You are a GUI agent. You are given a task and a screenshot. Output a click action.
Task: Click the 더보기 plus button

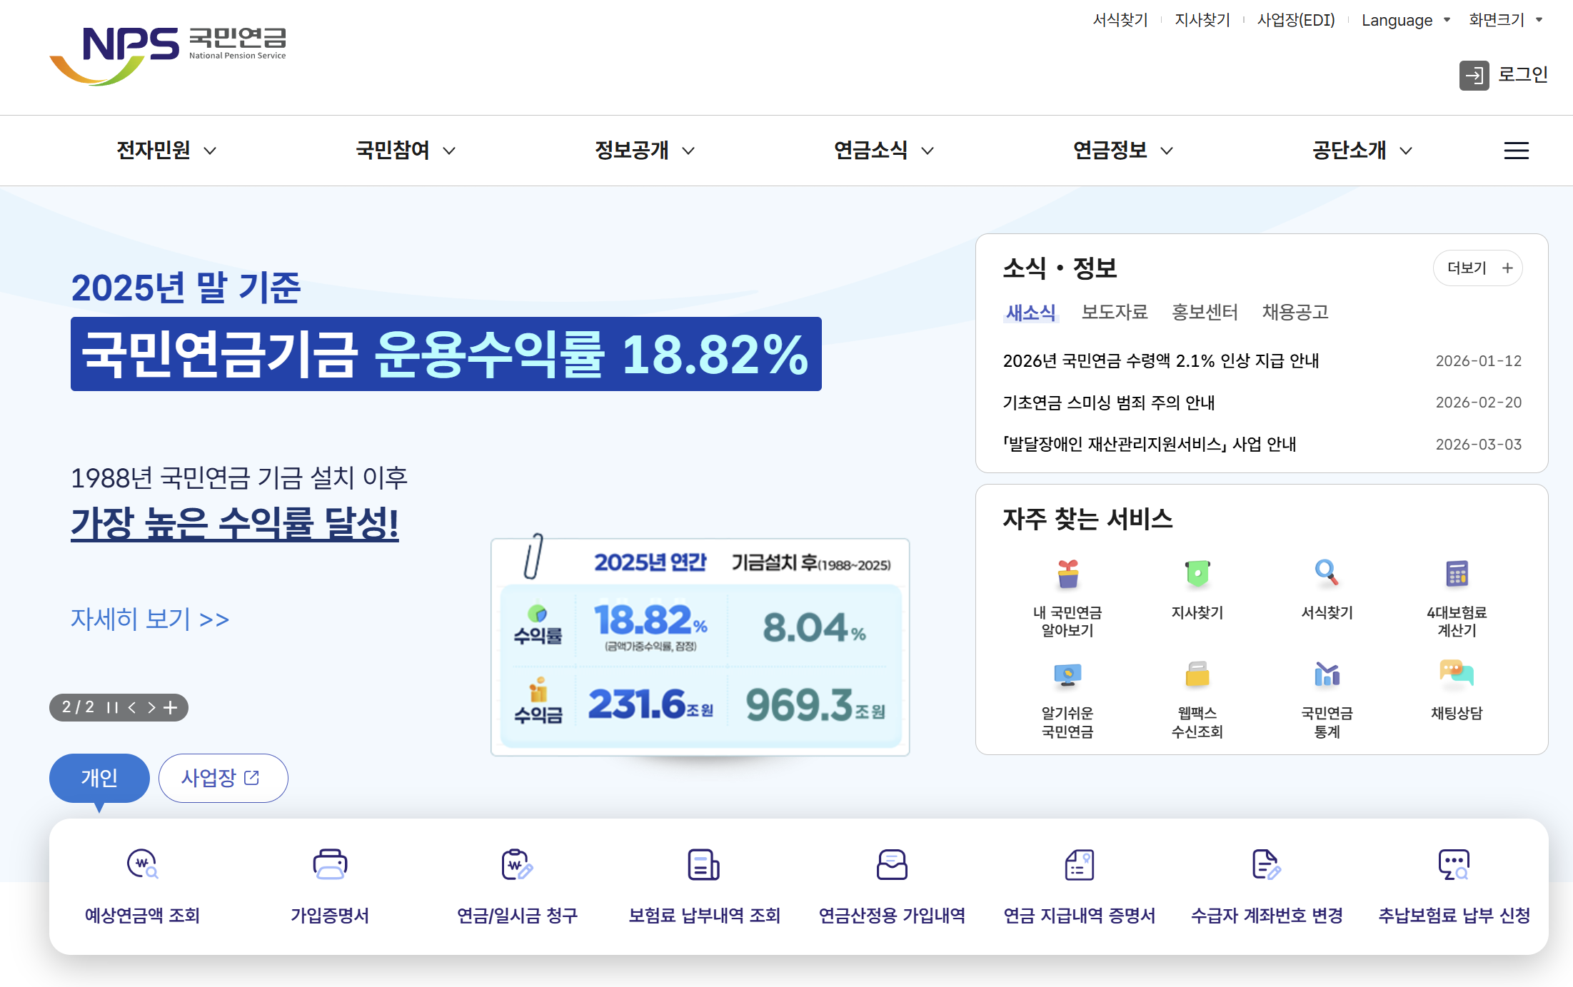tap(1477, 268)
